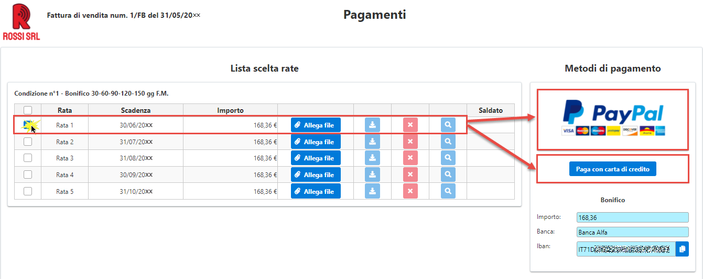Pay with the PayPal logo
This screenshot has width=703, height=279.
pyautogui.click(x=613, y=119)
